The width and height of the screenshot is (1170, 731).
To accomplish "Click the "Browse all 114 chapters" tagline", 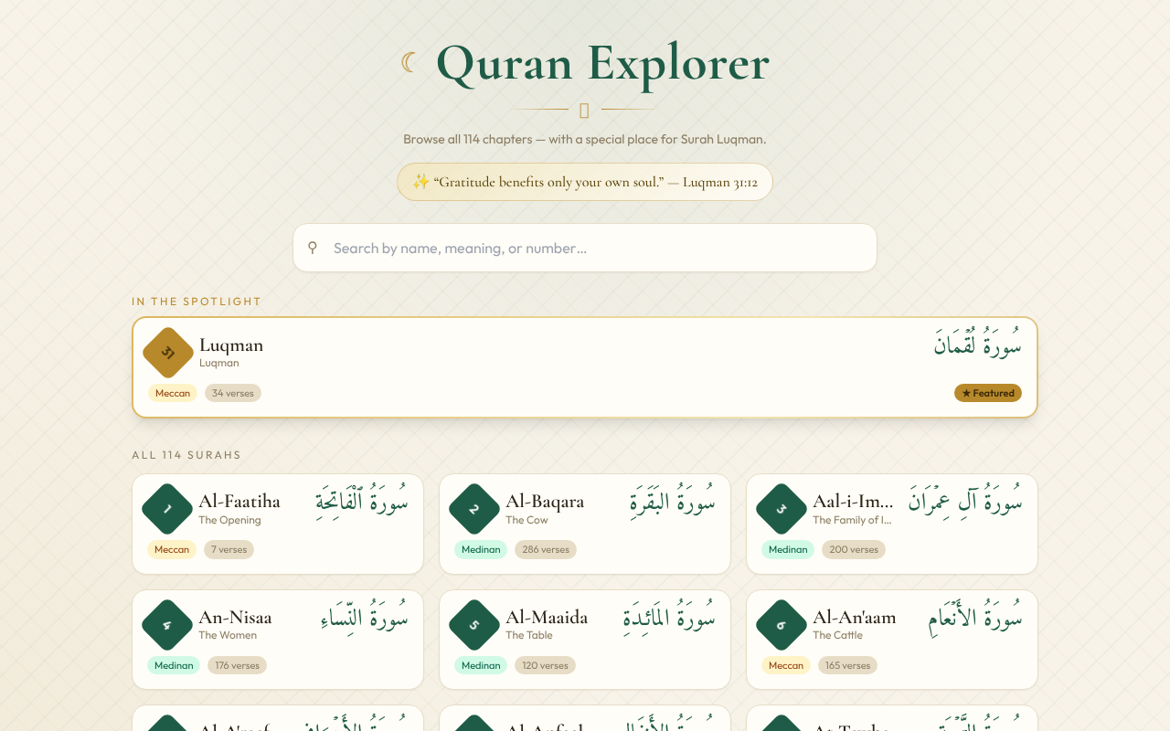I will pyautogui.click(x=585, y=140).
